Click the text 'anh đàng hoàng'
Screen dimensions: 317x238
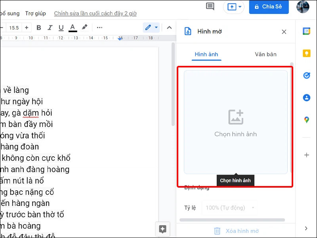[40, 169]
